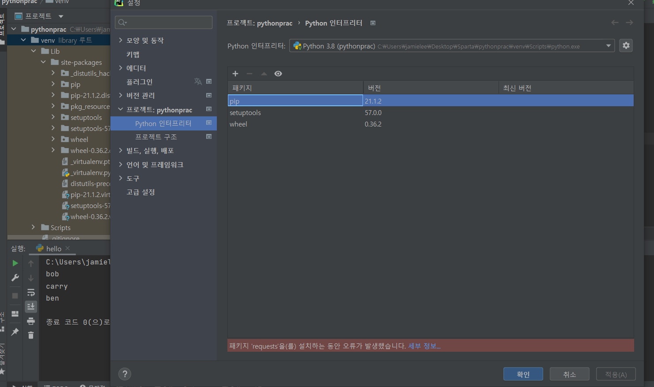Collapse the Lib folder
Image resolution: width=654 pixels, height=387 pixels.
(34, 51)
